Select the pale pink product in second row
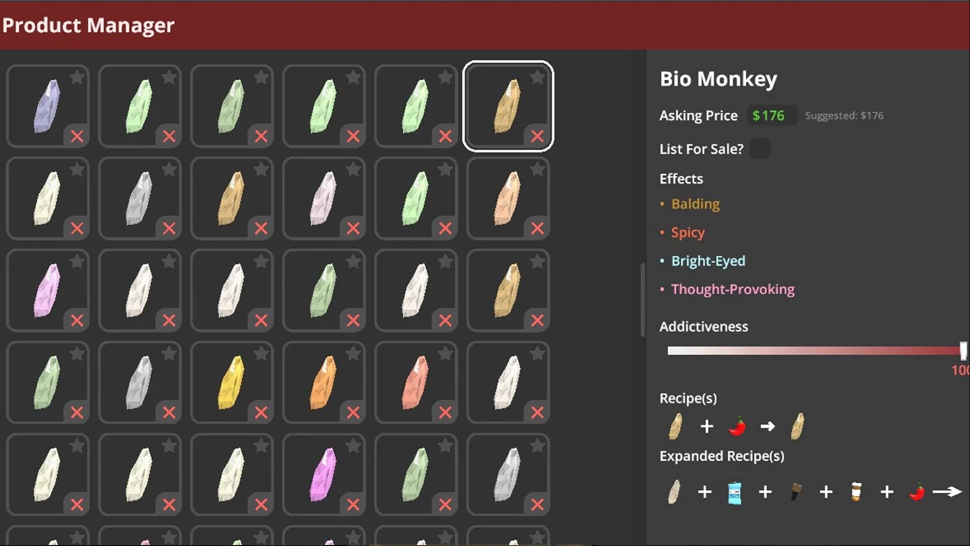This screenshot has width=970, height=546. click(324, 198)
